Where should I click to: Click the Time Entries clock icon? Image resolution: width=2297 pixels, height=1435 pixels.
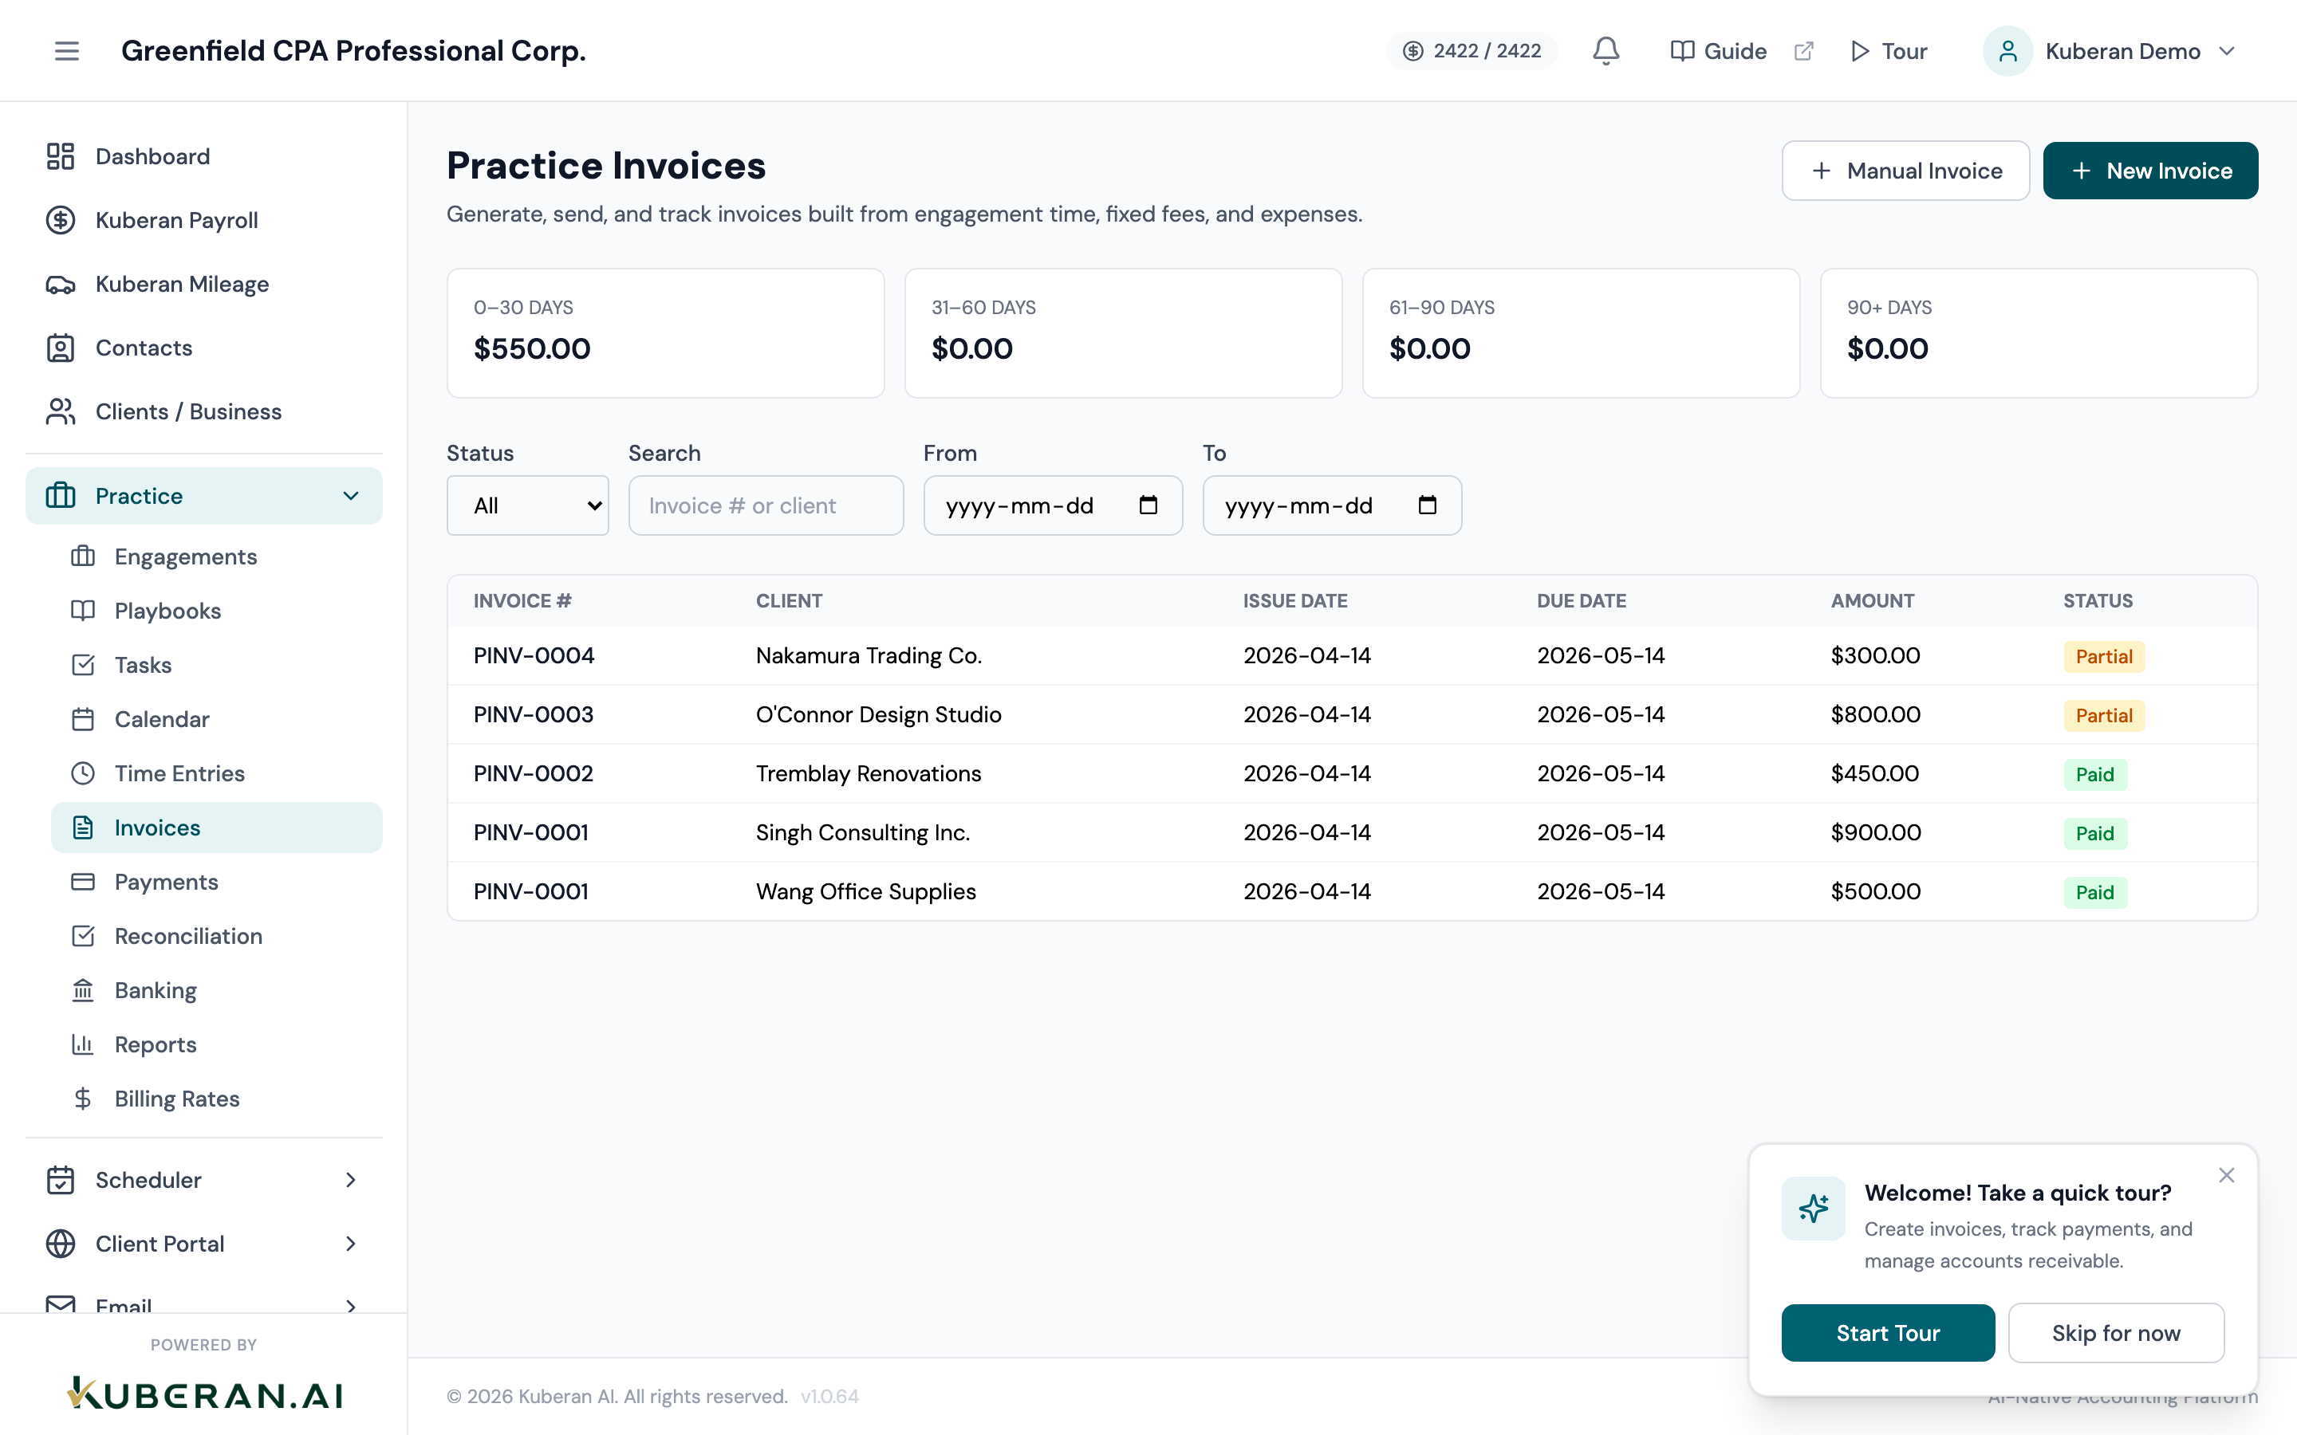83,773
